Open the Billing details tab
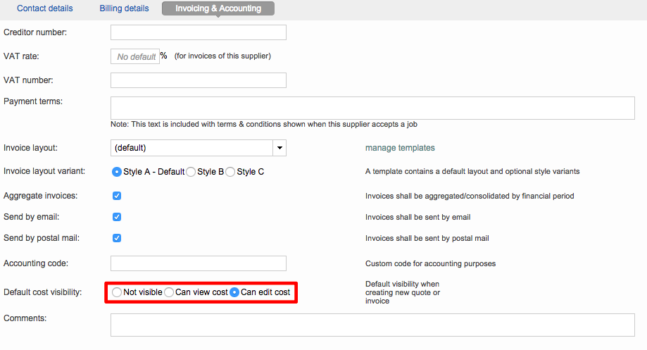This screenshot has height=350, width=647. 124,8
